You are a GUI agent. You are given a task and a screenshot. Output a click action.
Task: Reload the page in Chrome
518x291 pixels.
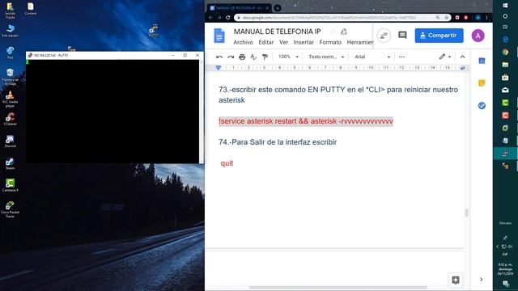click(x=227, y=18)
